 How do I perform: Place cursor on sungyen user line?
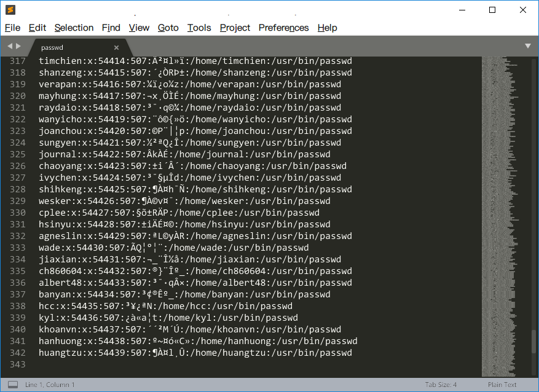click(190, 143)
